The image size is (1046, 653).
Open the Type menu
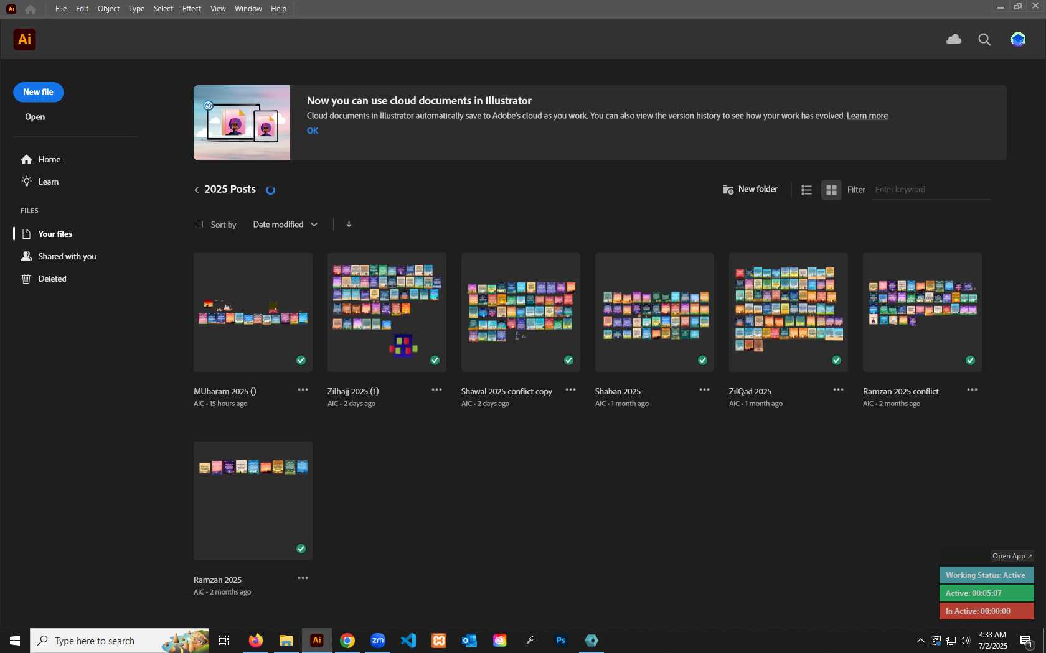coord(136,9)
